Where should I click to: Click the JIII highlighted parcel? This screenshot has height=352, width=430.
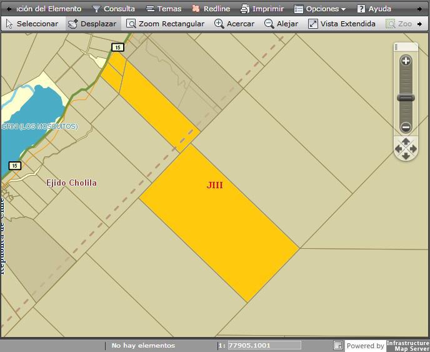219,223
